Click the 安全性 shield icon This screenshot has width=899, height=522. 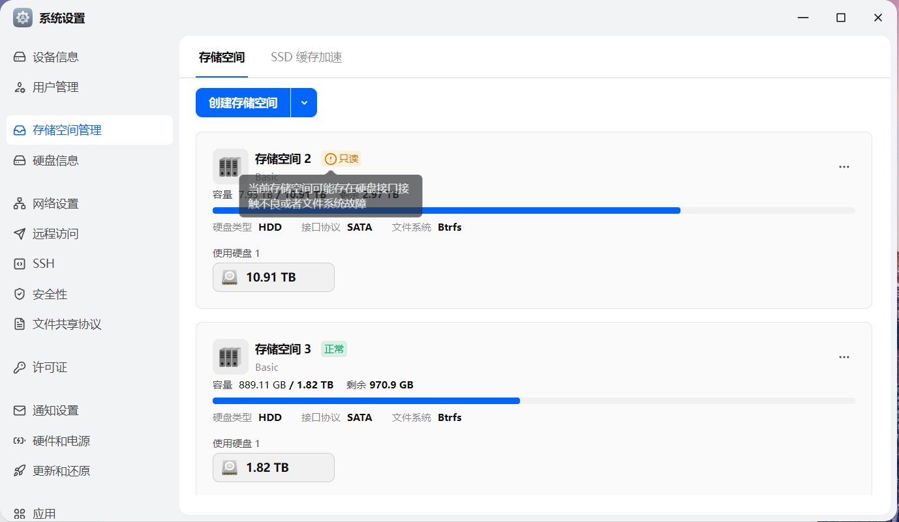[20, 295]
